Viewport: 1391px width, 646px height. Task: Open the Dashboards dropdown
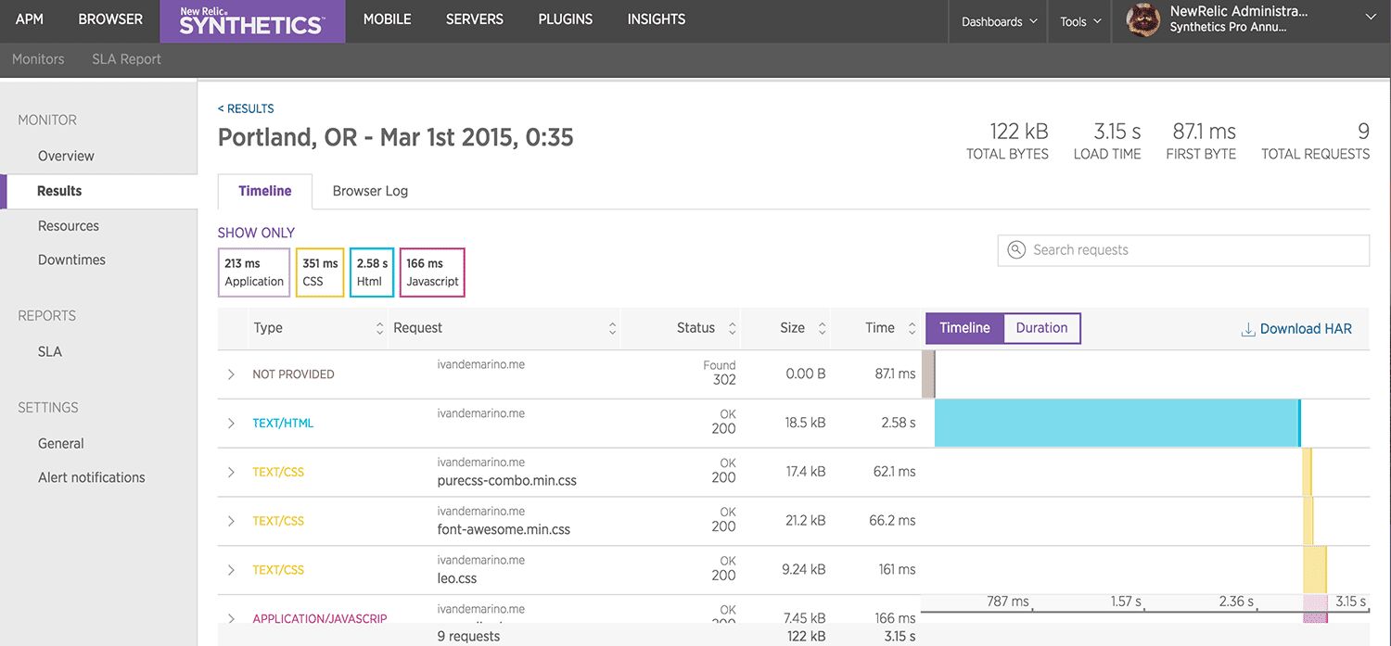[999, 21]
